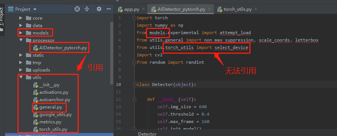Hide the Project panel with minimize icon

coord(108,9)
